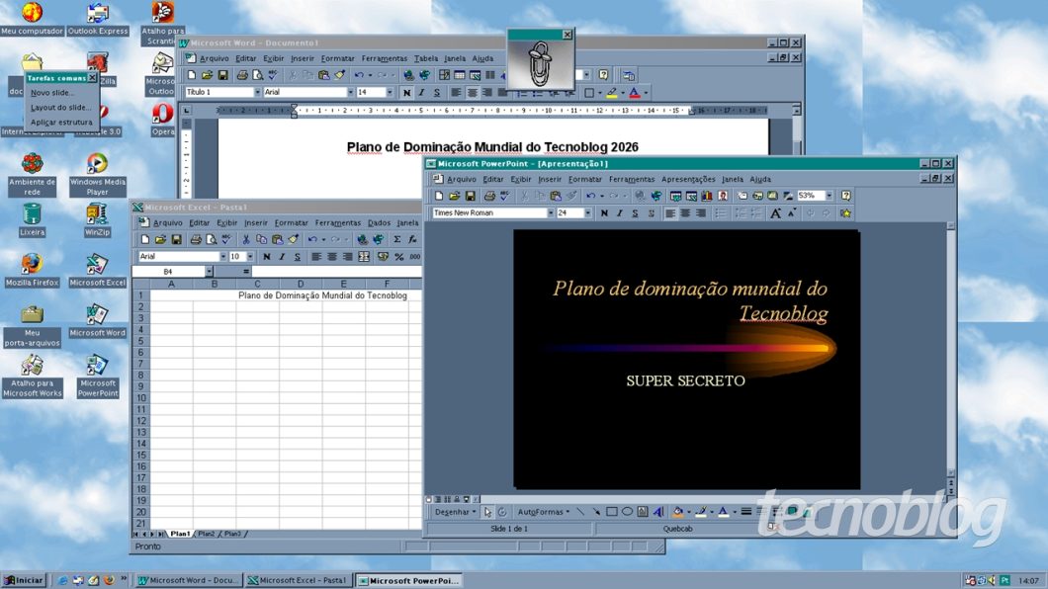Image resolution: width=1048 pixels, height=589 pixels.
Task: Toggle Italic in PowerPoint formatting toolbar
Action: pyautogui.click(x=620, y=213)
